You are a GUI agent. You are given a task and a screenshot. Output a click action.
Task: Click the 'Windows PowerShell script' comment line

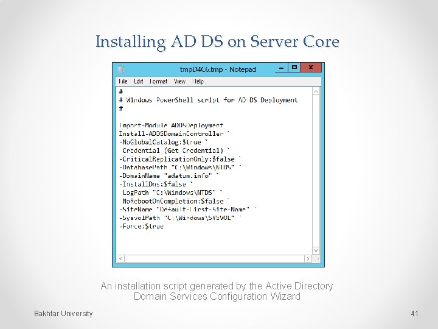[x=209, y=100]
